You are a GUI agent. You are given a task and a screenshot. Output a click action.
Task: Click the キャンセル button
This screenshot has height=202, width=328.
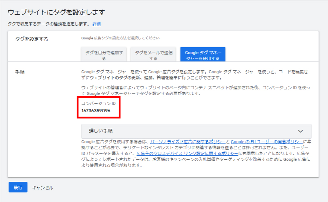pyautogui.click(x=42, y=188)
